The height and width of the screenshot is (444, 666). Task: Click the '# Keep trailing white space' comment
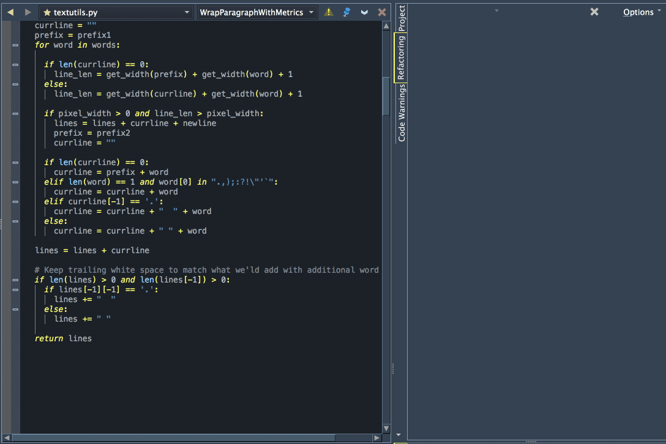click(206, 270)
